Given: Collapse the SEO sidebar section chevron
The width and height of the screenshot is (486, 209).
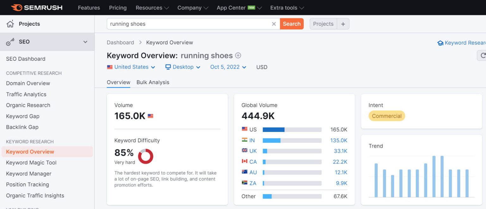Looking at the screenshot, I should (85, 41).
